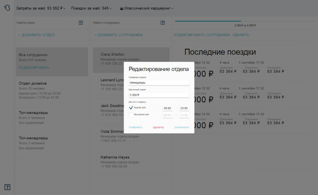318x195 pixels.
Task: Click СОХРАНИТЬ to save department
Action: [182, 127]
